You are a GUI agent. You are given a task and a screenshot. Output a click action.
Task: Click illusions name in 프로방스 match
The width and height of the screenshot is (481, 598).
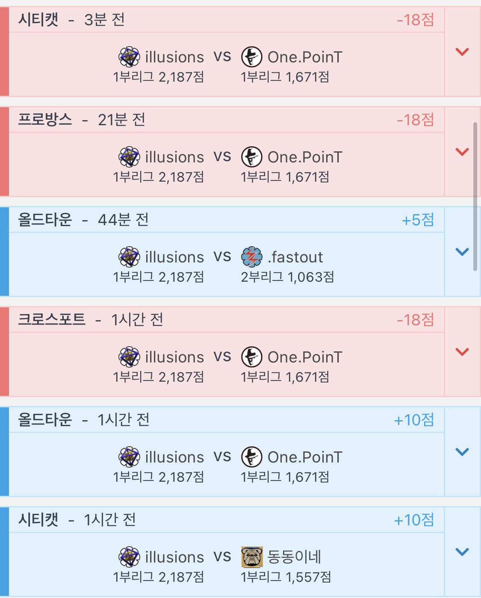tap(174, 157)
